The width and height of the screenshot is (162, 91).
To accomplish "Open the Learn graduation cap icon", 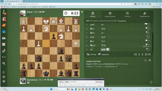I will (x=4, y=32).
